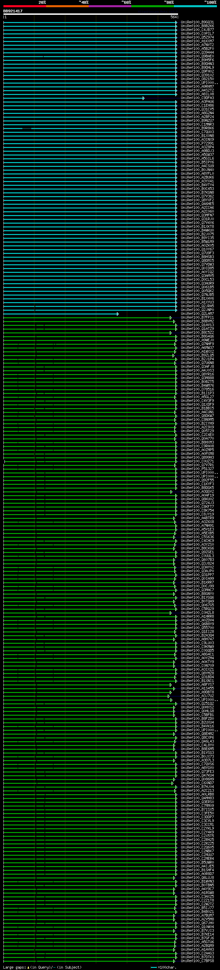
Task: Select hit label UniRef100_A2BQM9
Action: 197,946
